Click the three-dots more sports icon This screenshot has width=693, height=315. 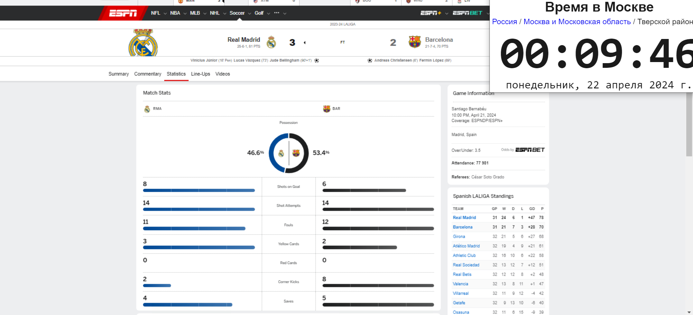pos(277,13)
